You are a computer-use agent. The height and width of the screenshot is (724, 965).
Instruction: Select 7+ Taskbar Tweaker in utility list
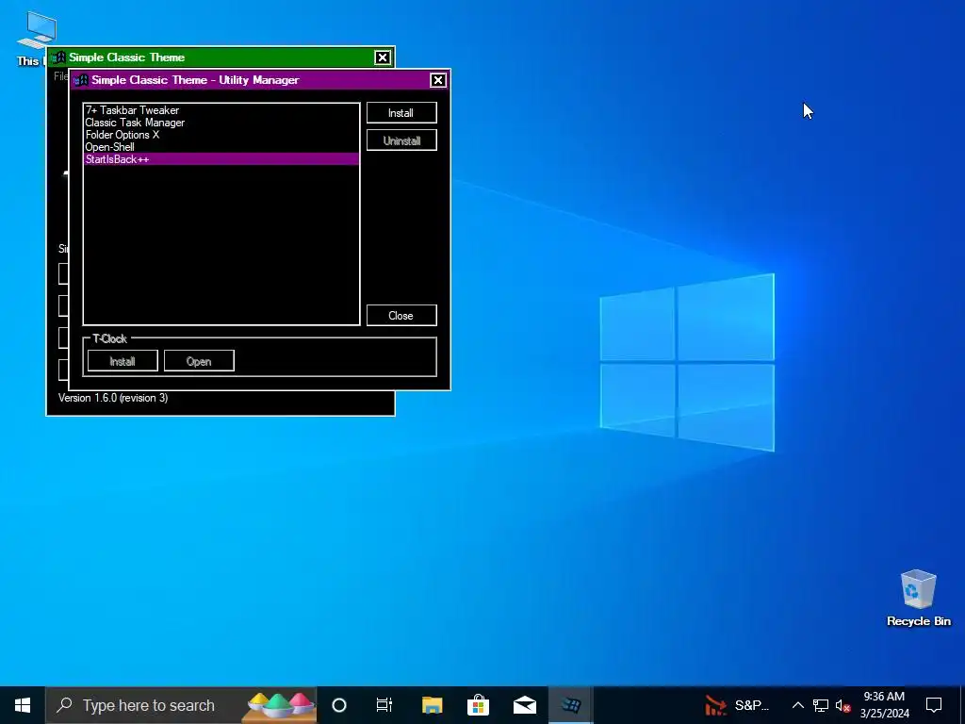point(221,110)
